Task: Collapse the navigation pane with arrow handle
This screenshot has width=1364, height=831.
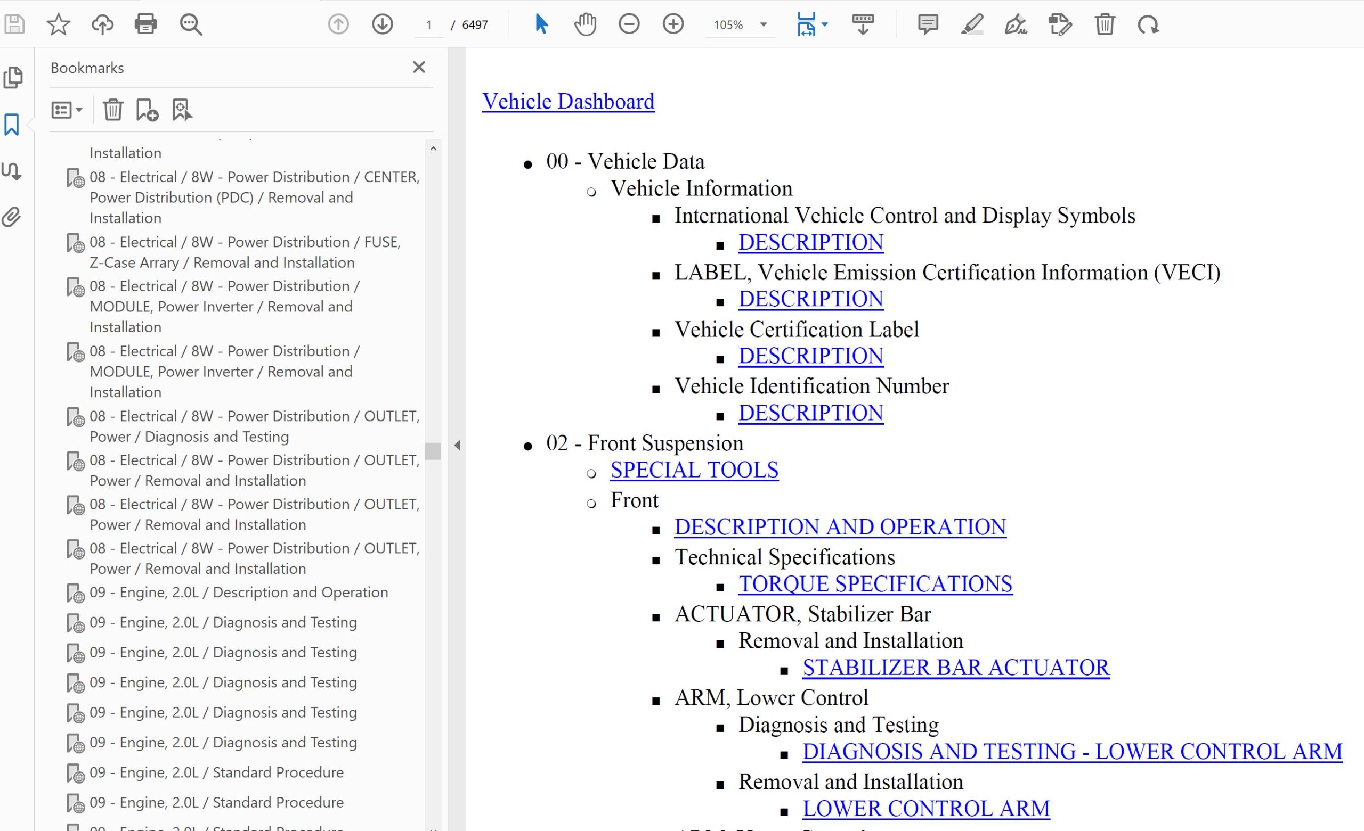Action: click(457, 445)
